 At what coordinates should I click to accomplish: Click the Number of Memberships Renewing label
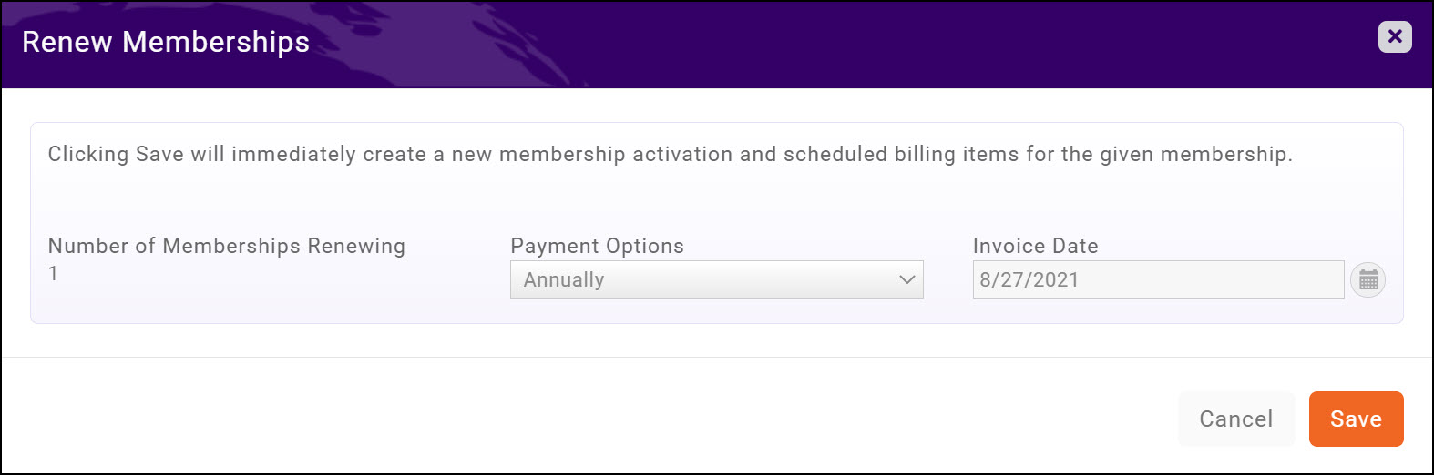[x=226, y=246]
